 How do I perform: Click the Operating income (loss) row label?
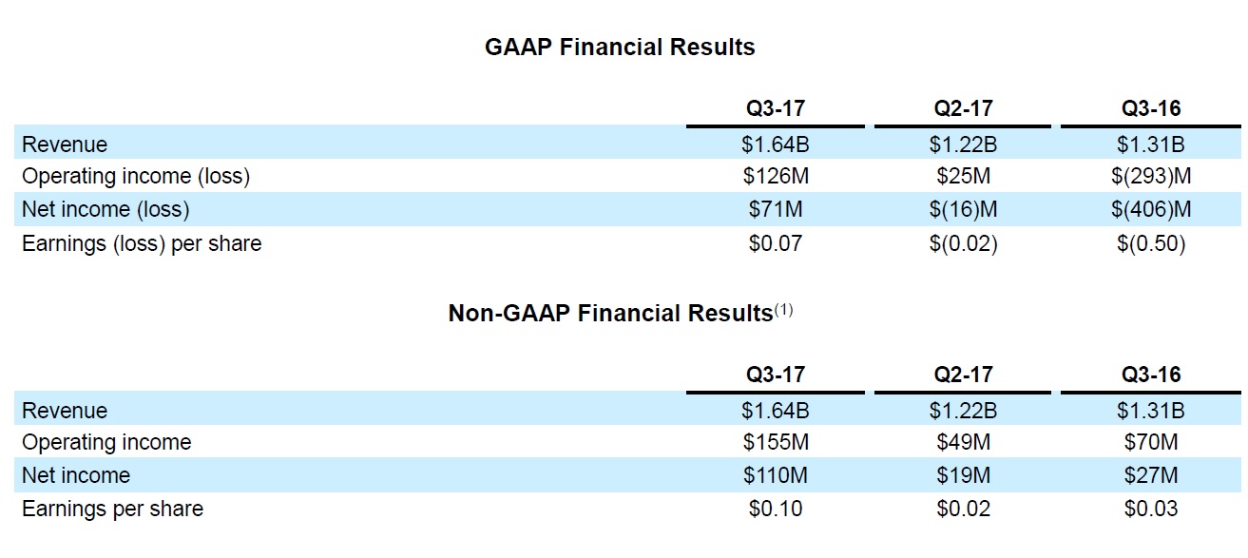click(136, 177)
